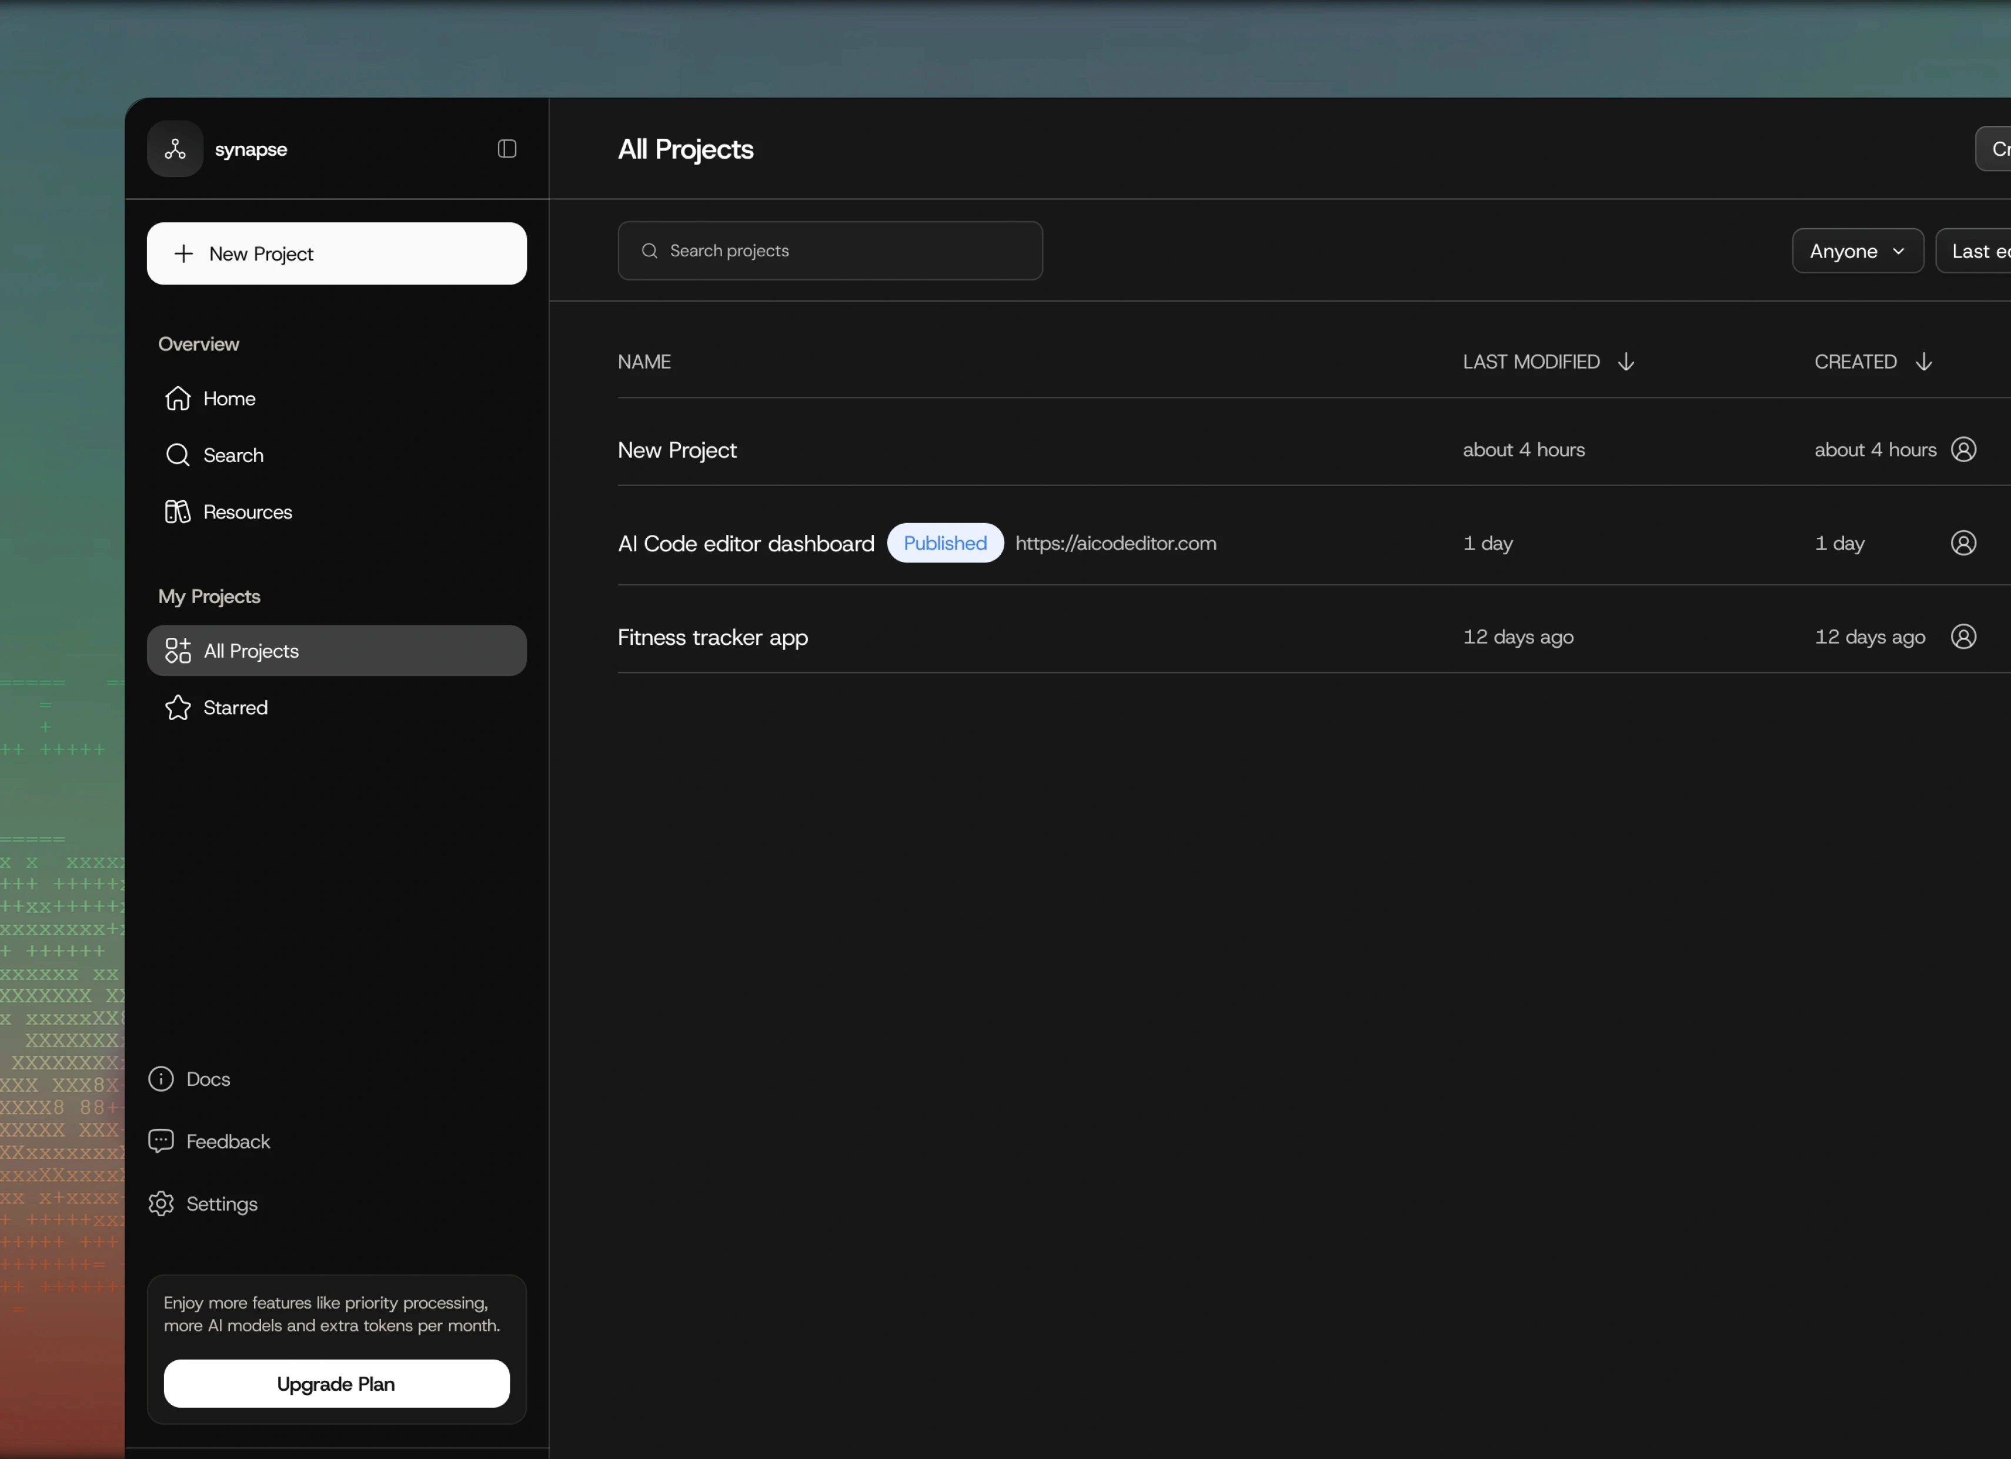Click created 'about 4 hours' cell
The height and width of the screenshot is (1459, 2011).
1875,450
